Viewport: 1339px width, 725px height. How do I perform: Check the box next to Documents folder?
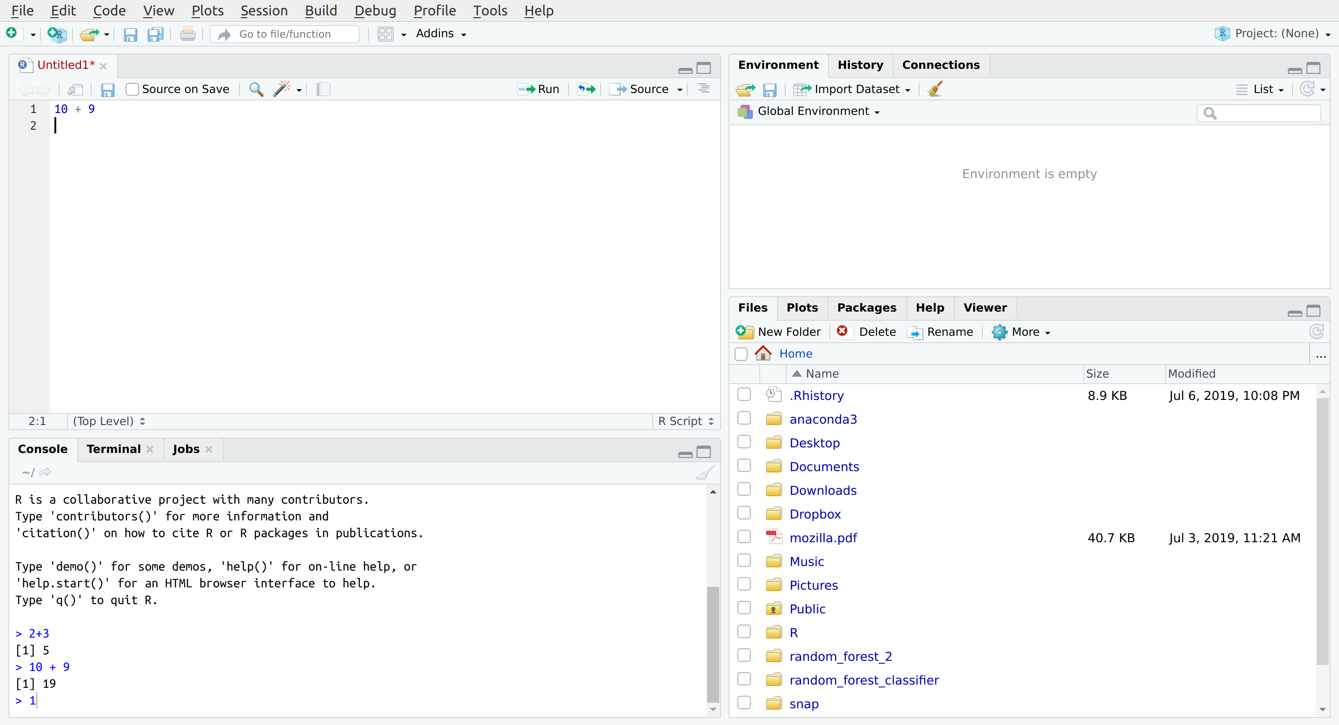[744, 466]
